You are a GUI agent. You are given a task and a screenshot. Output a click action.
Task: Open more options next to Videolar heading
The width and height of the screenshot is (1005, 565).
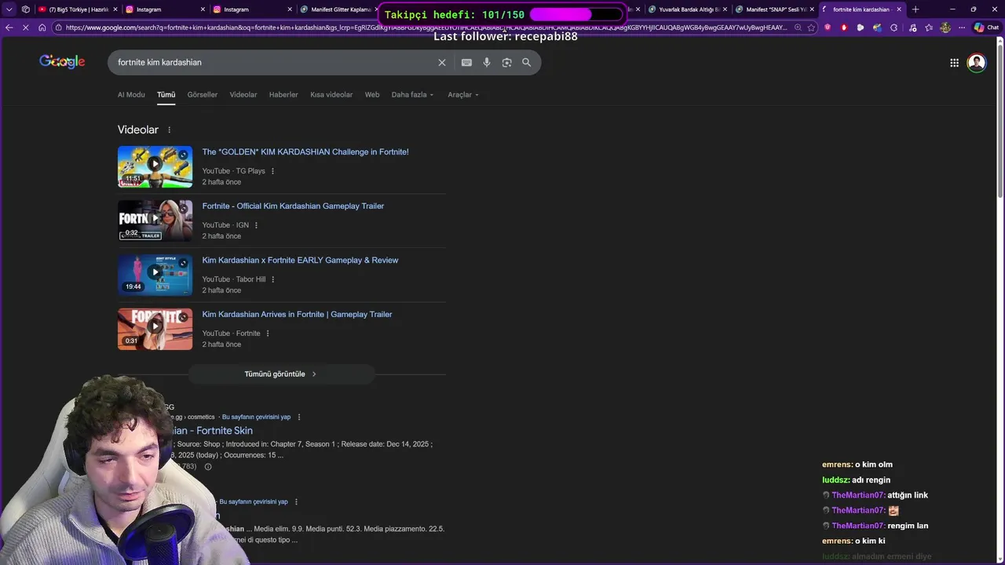[x=169, y=130]
